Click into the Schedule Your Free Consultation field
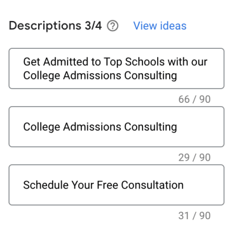 click(116, 185)
